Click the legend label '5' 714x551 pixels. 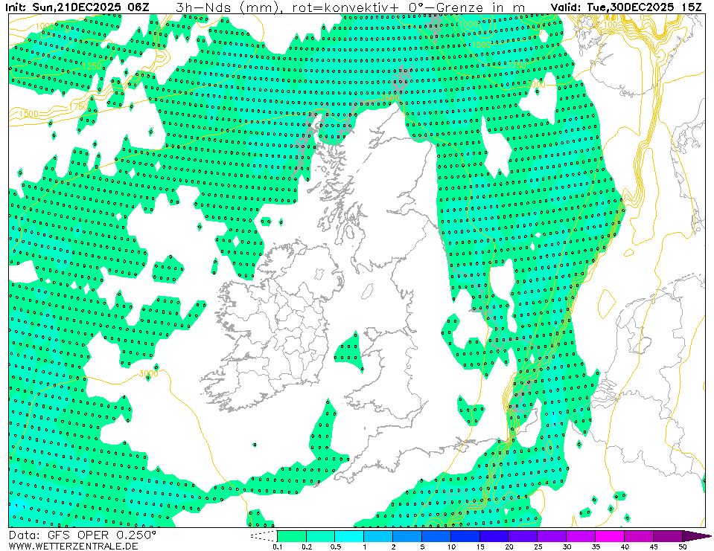[x=422, y=547]
